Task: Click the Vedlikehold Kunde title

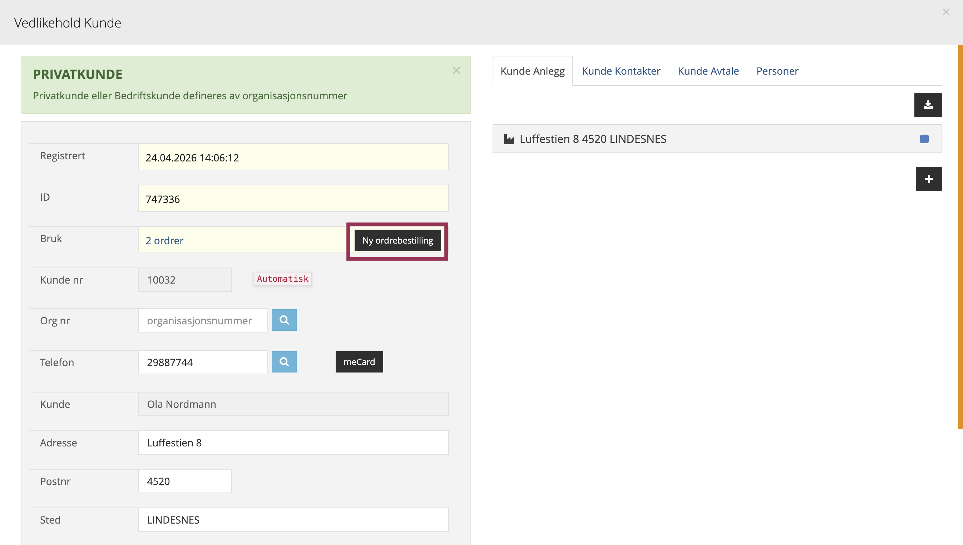Action: [68, 23]
